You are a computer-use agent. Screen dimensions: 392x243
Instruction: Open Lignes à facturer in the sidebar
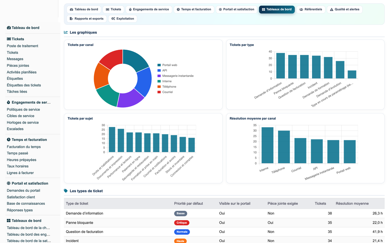pos(20,173)
